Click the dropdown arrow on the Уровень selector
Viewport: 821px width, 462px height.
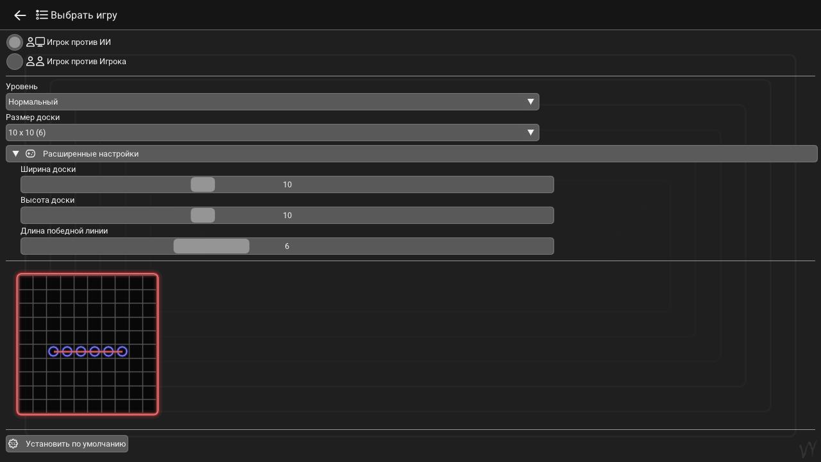pyautogui.click(x=531, y=101)
